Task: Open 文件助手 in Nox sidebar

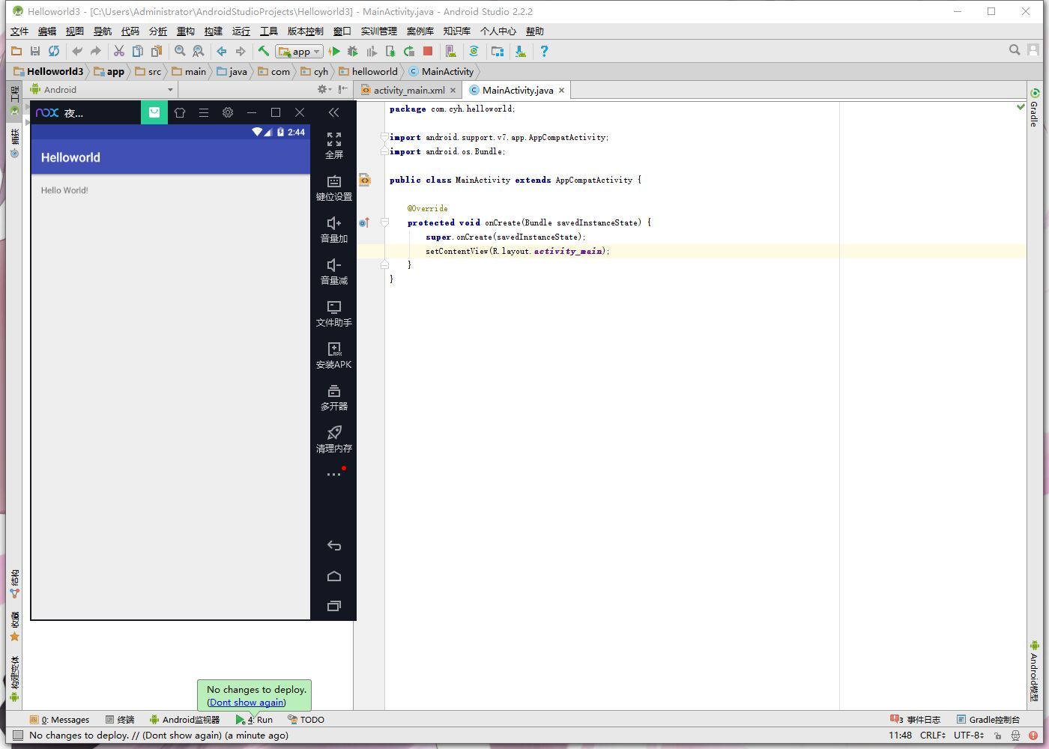Action: 334,313
